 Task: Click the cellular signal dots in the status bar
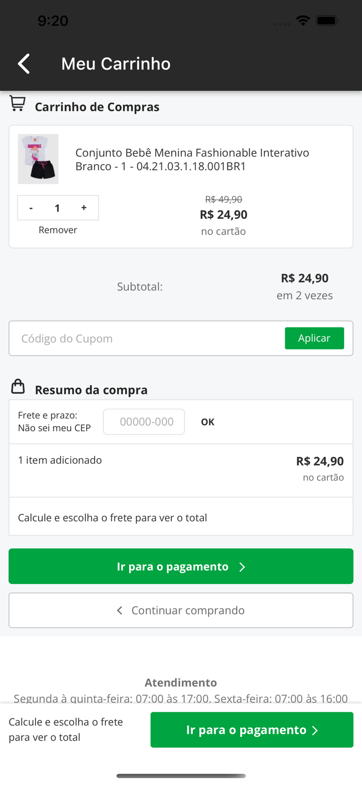point(282,23)
